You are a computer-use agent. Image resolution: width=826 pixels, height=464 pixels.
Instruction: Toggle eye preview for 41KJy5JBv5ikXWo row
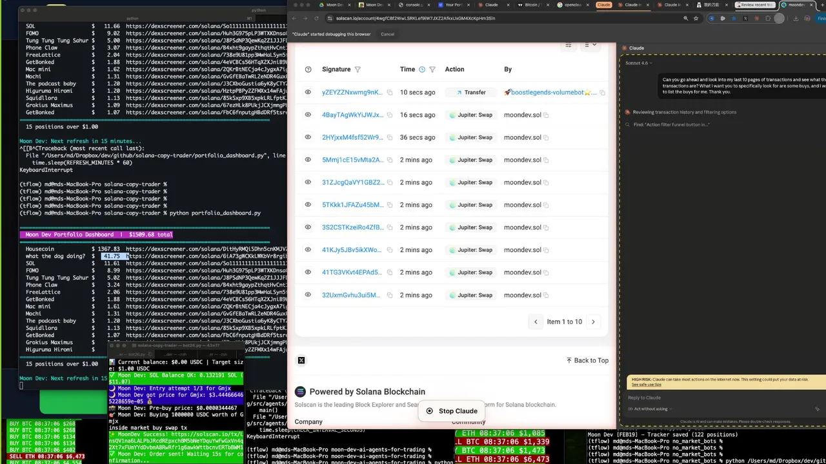click(x=308, y=251)
